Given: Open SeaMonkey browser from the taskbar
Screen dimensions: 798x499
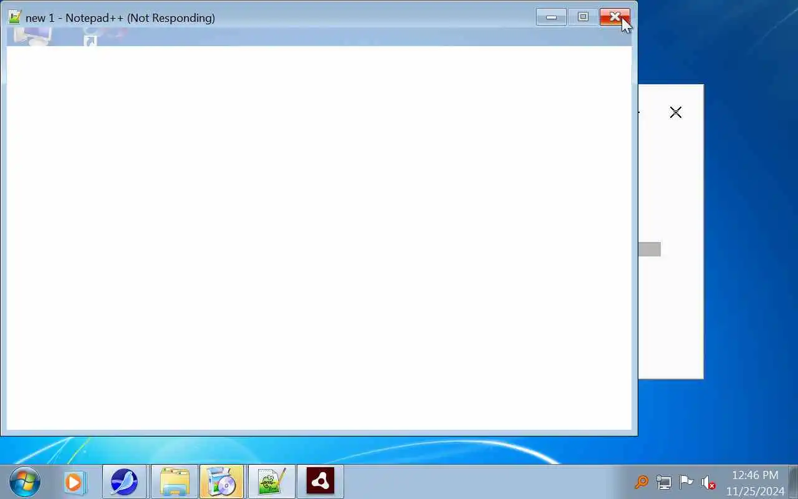Looking at the screenshot, I should (124, 482).
